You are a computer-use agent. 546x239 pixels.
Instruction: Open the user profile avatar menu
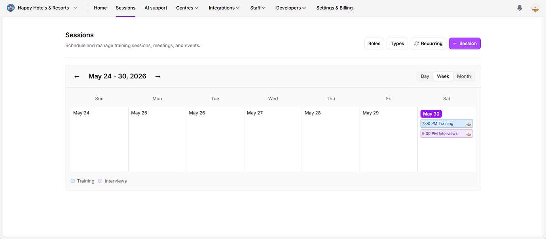pos(535,8)
